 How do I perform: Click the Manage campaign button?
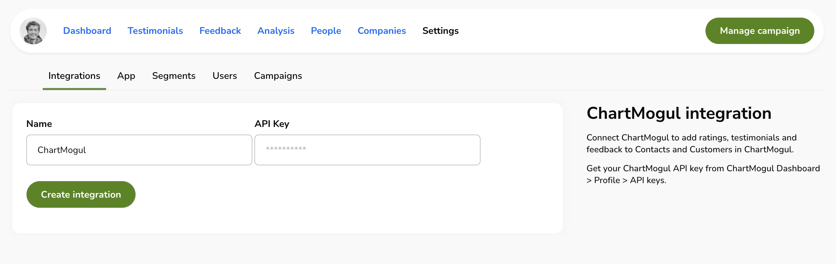point(759,30)
